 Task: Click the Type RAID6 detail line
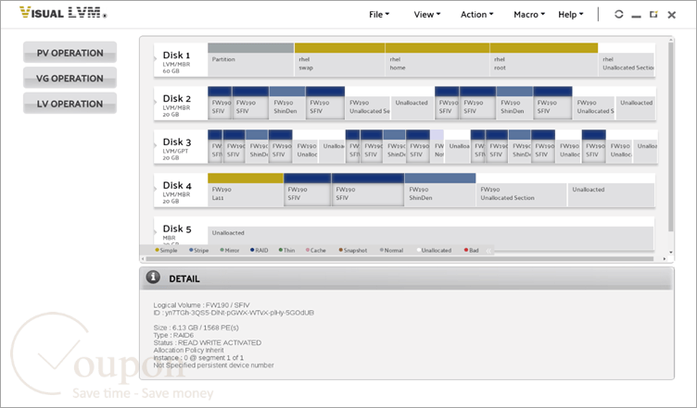point(173,335)
